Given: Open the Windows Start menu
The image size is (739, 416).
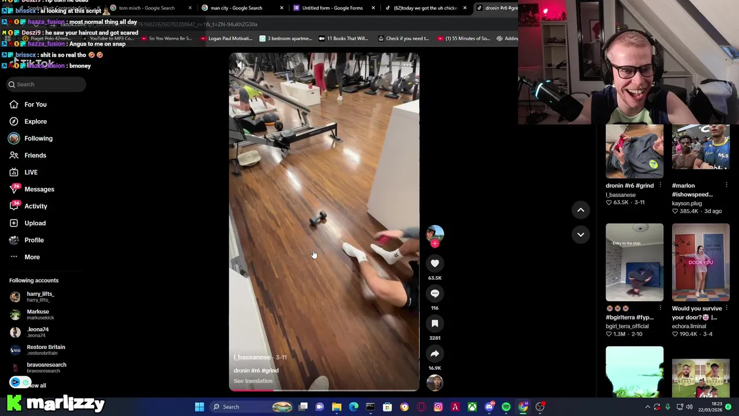Looking at the screenshot, I should (x=199, y=407).
